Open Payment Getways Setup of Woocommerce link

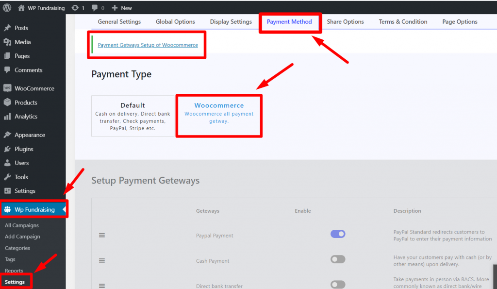click(x=148, y=45)
